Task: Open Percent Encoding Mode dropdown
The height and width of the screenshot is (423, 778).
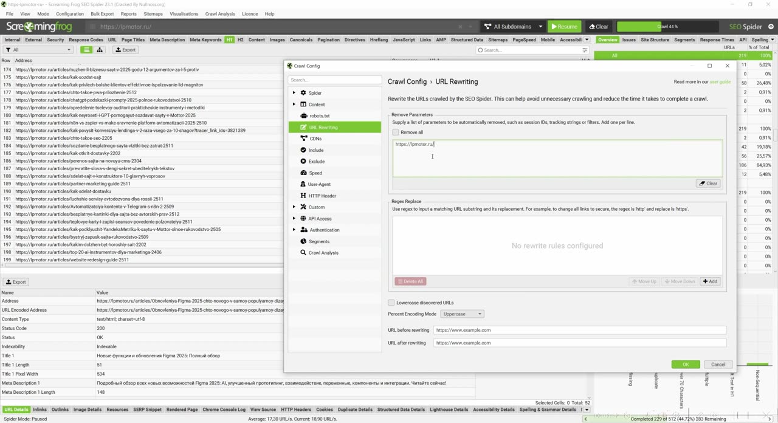Action: click(x=463, y=314)
